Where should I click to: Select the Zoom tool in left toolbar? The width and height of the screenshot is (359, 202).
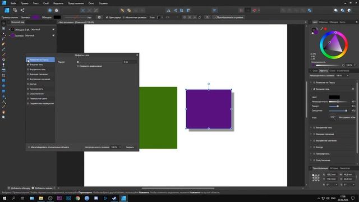coord(3,117)
